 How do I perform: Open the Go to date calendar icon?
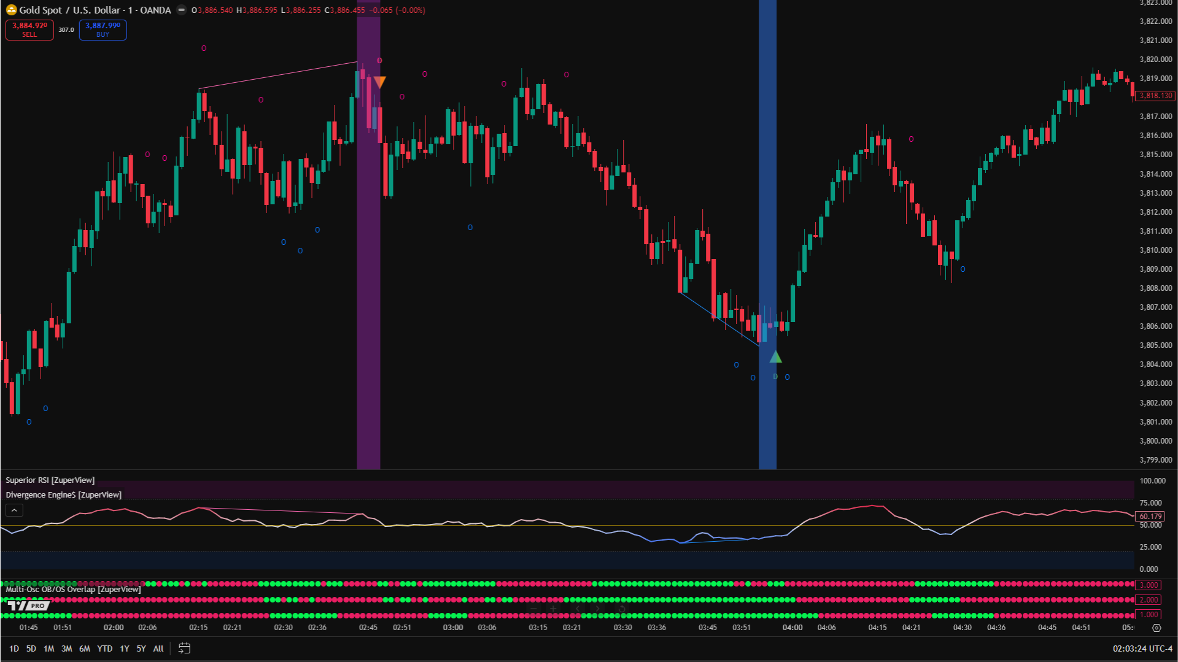click(184, 649)
